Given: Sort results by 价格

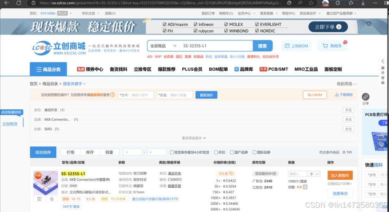Looking at the screenshot, I should [x=70, y=152].
